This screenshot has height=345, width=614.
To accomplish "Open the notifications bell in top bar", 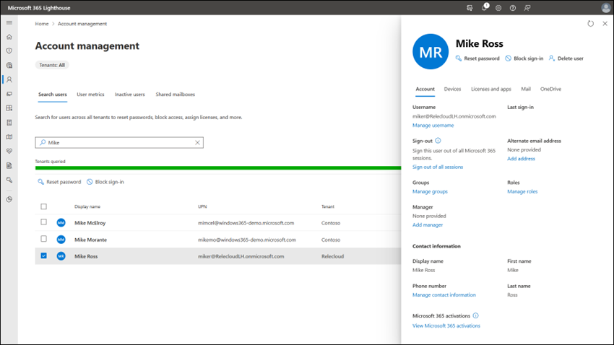I will [485, 7].
